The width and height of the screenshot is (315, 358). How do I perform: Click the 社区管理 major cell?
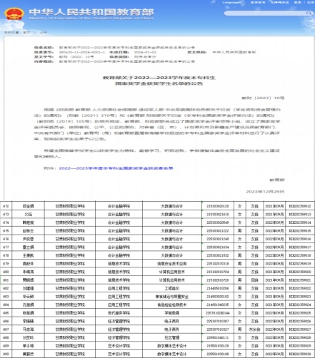[172, 338]
